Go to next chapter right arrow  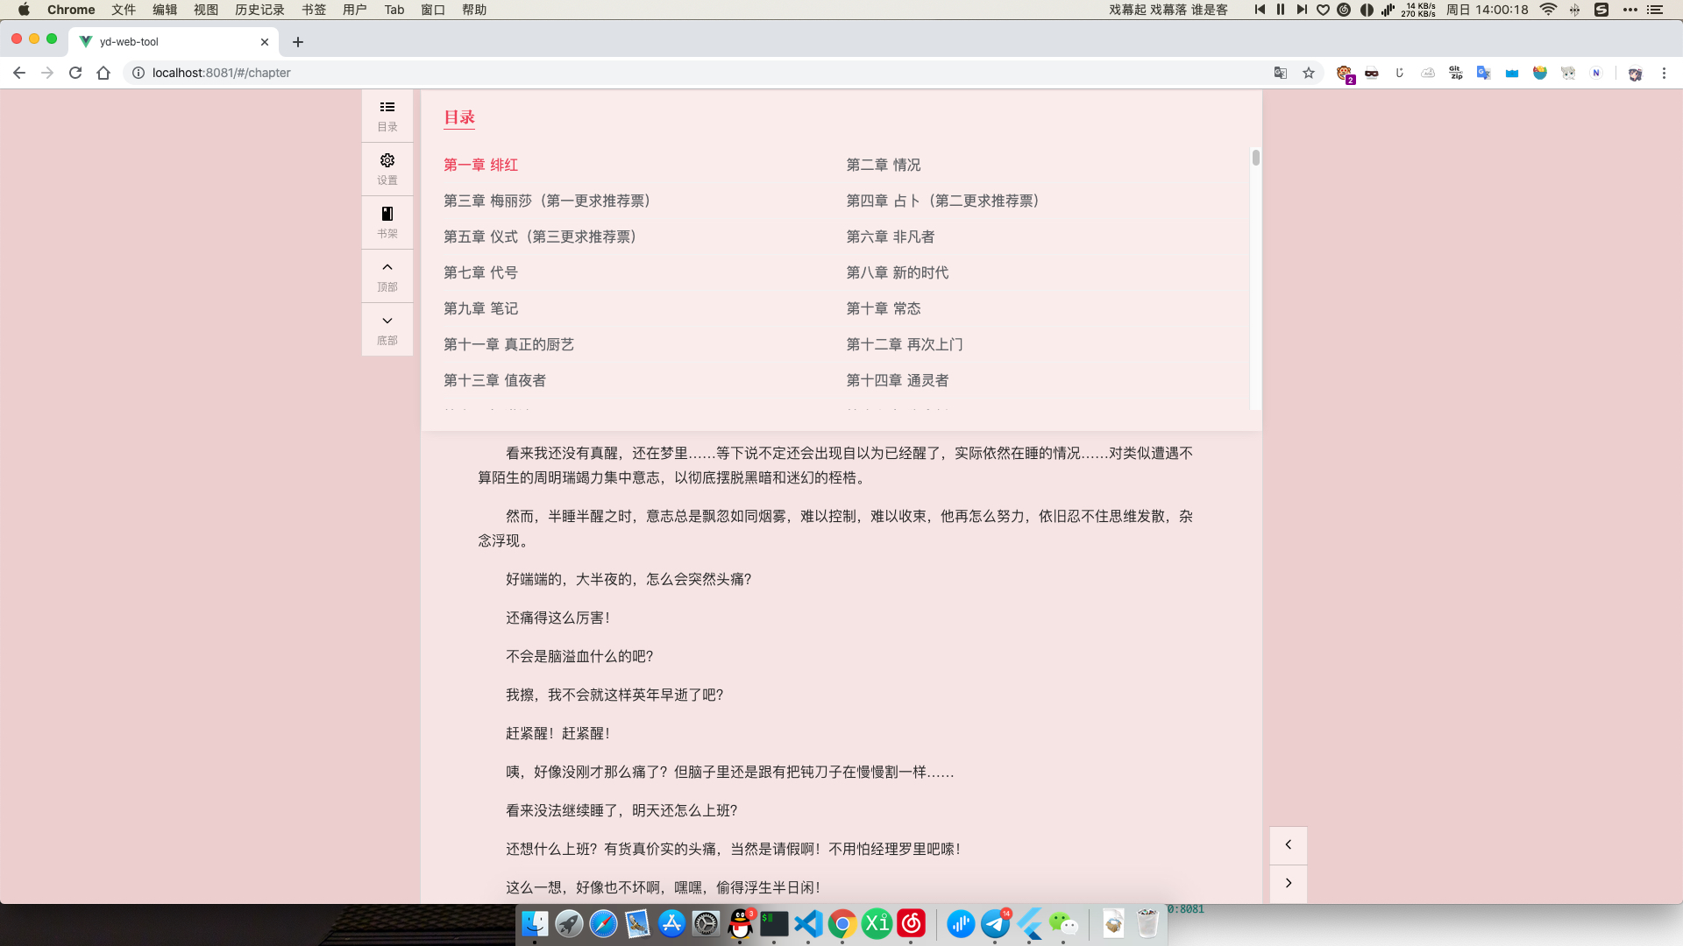tap(1288, 883)
